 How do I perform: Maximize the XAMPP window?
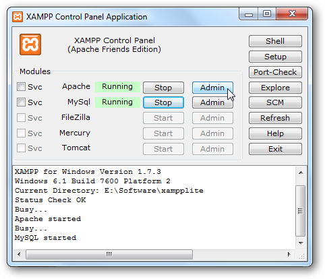point(267,14)
